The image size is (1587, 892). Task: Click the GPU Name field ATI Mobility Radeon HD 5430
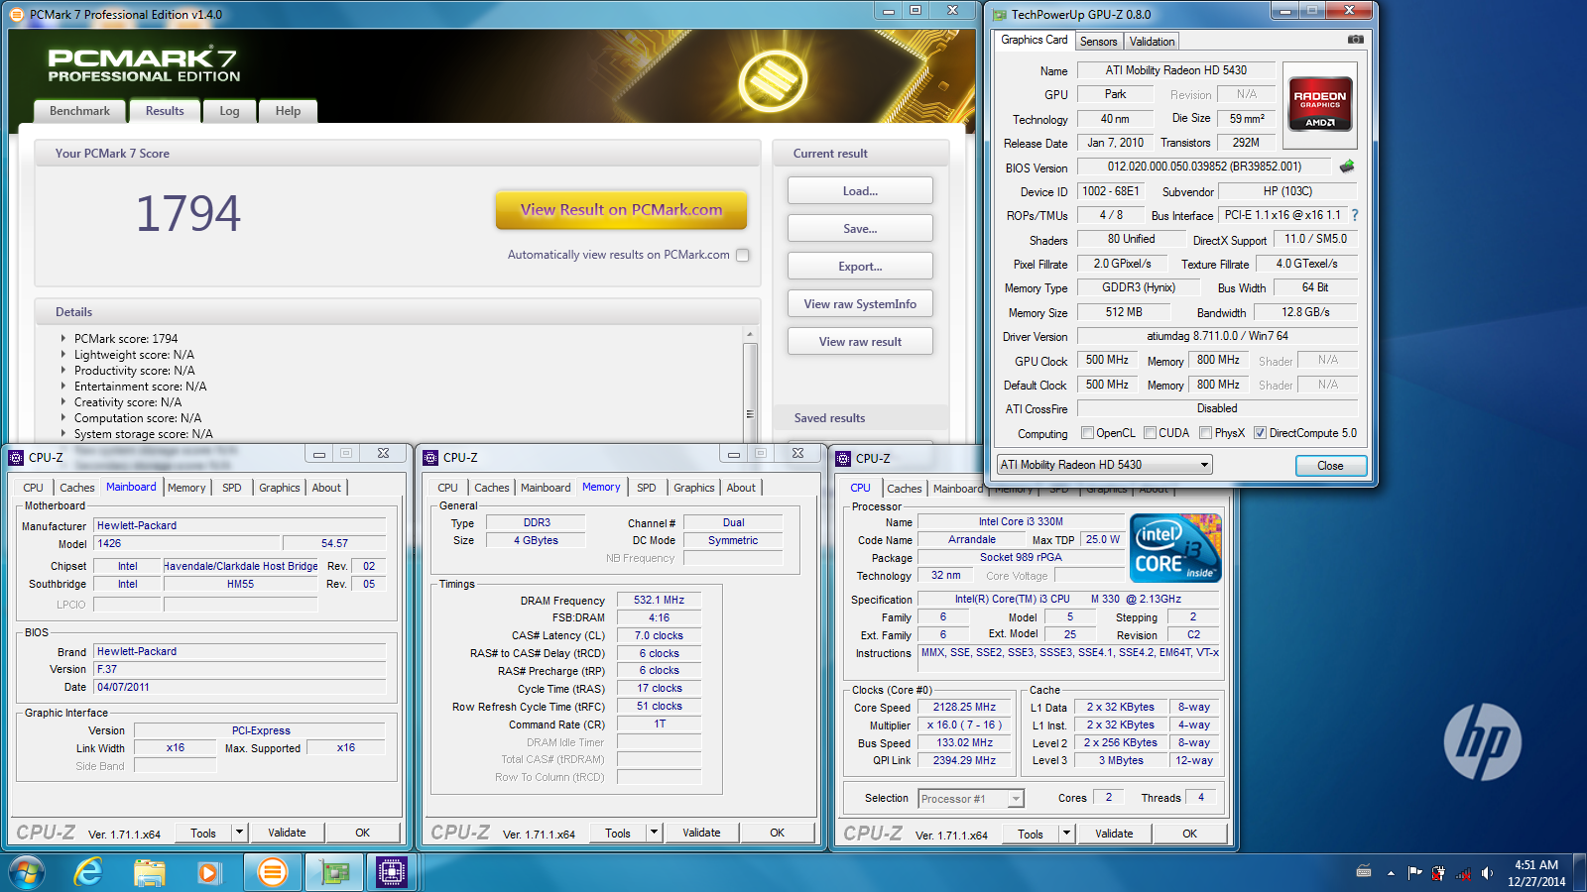[x=1176, y=70]
